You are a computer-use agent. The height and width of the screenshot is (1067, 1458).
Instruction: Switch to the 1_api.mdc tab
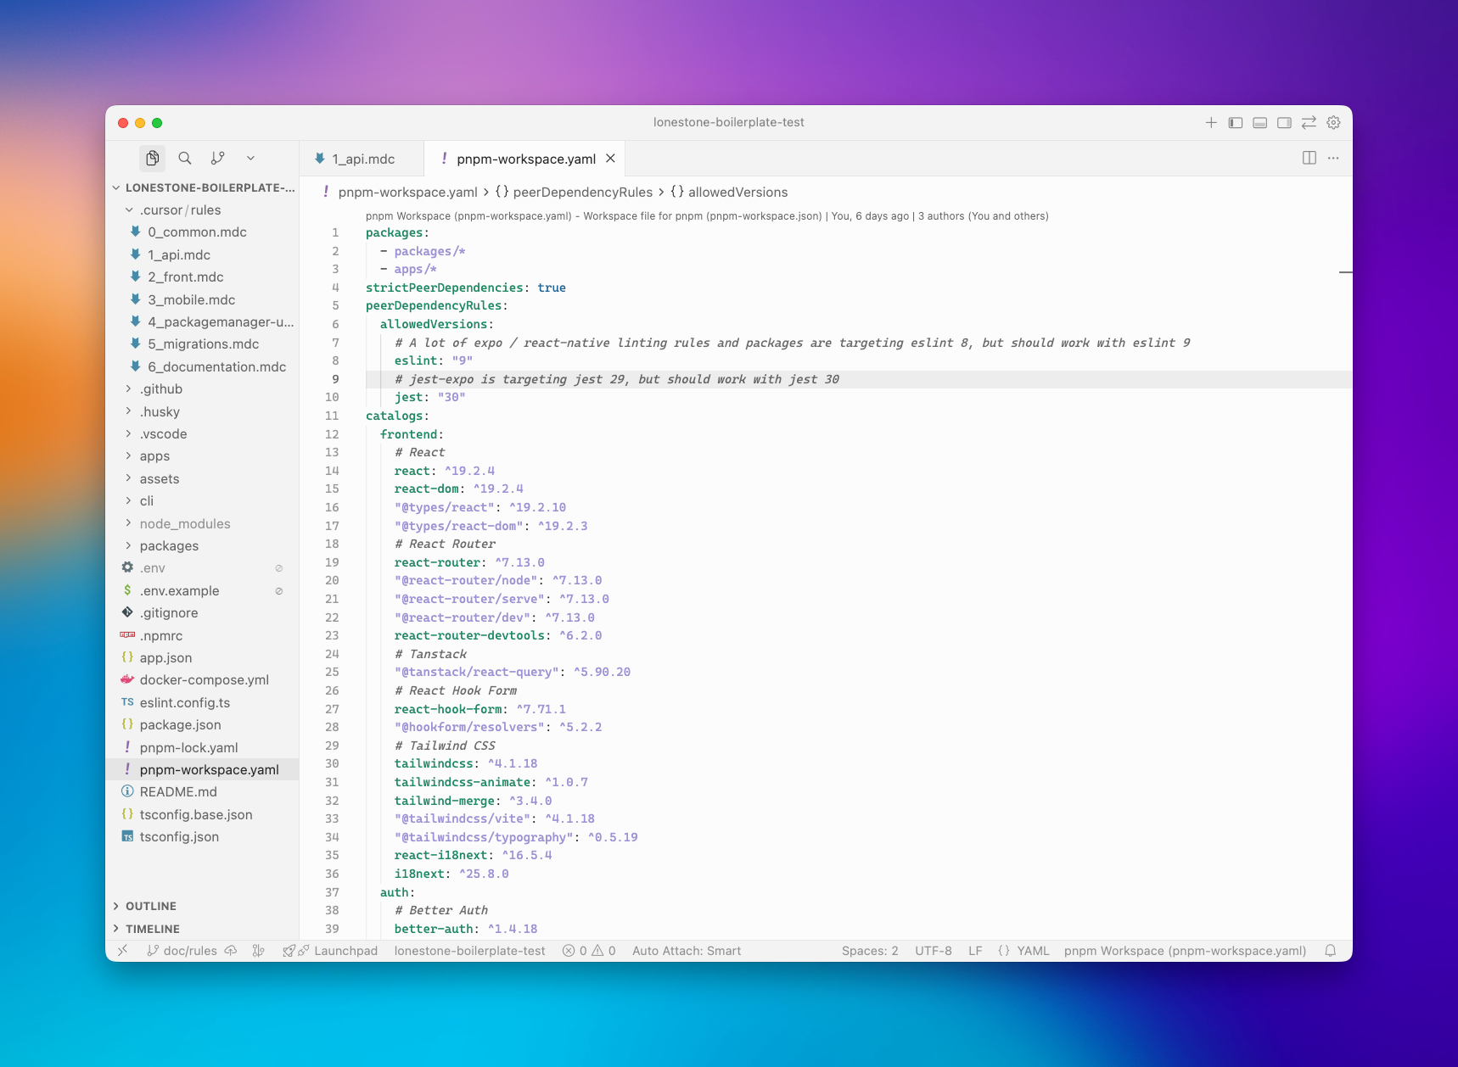point(362,159)
